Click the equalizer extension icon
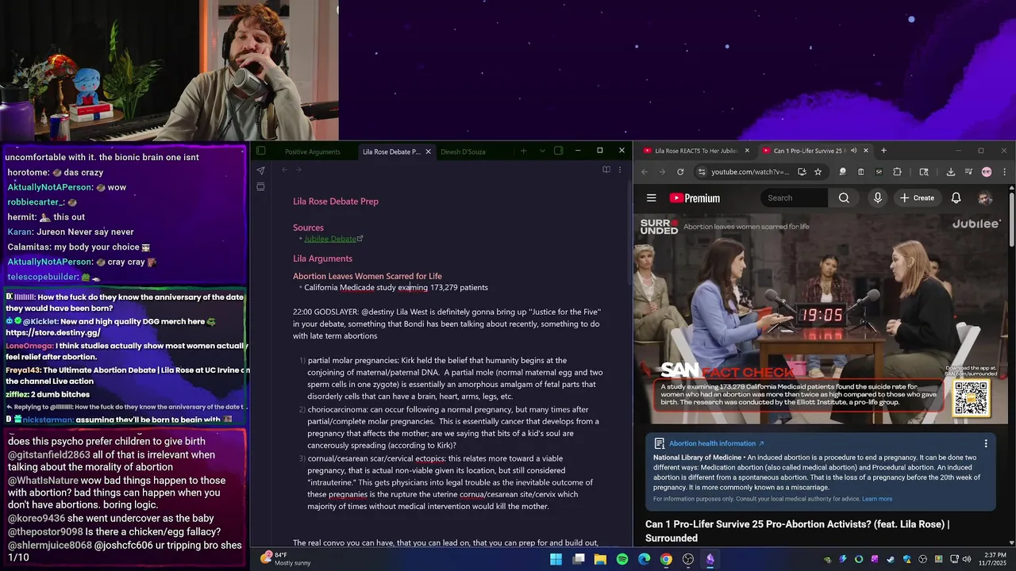The width and height of the screenshot is (1016, 571). click(879, 171)
